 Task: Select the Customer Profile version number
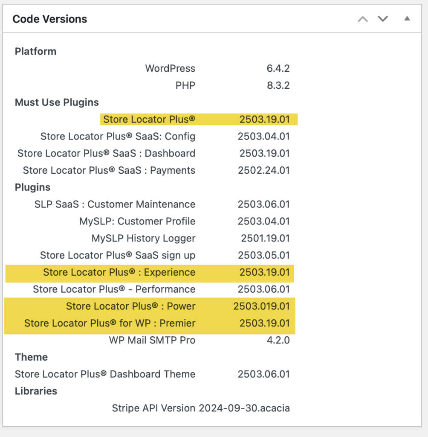[264, 221]
